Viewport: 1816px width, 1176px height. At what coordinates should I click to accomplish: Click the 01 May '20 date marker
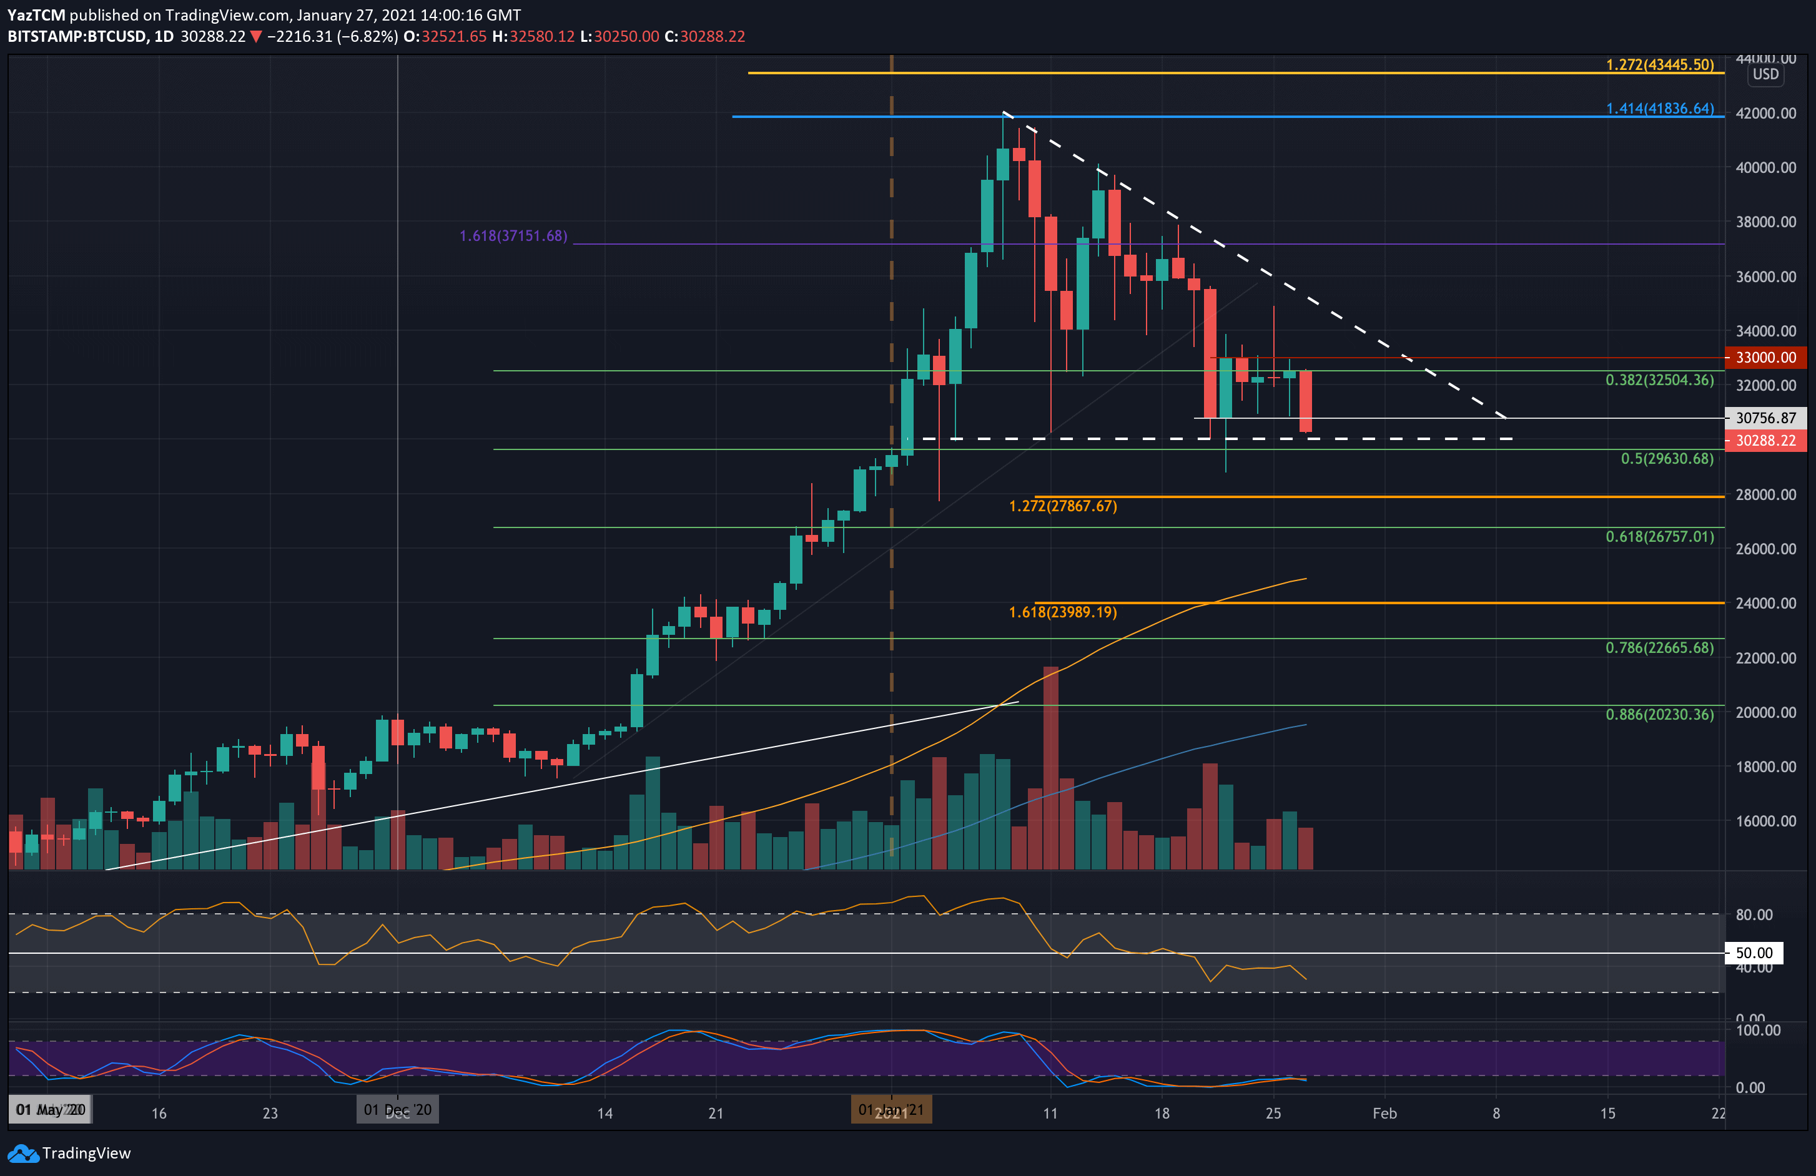click(51, 1110)
